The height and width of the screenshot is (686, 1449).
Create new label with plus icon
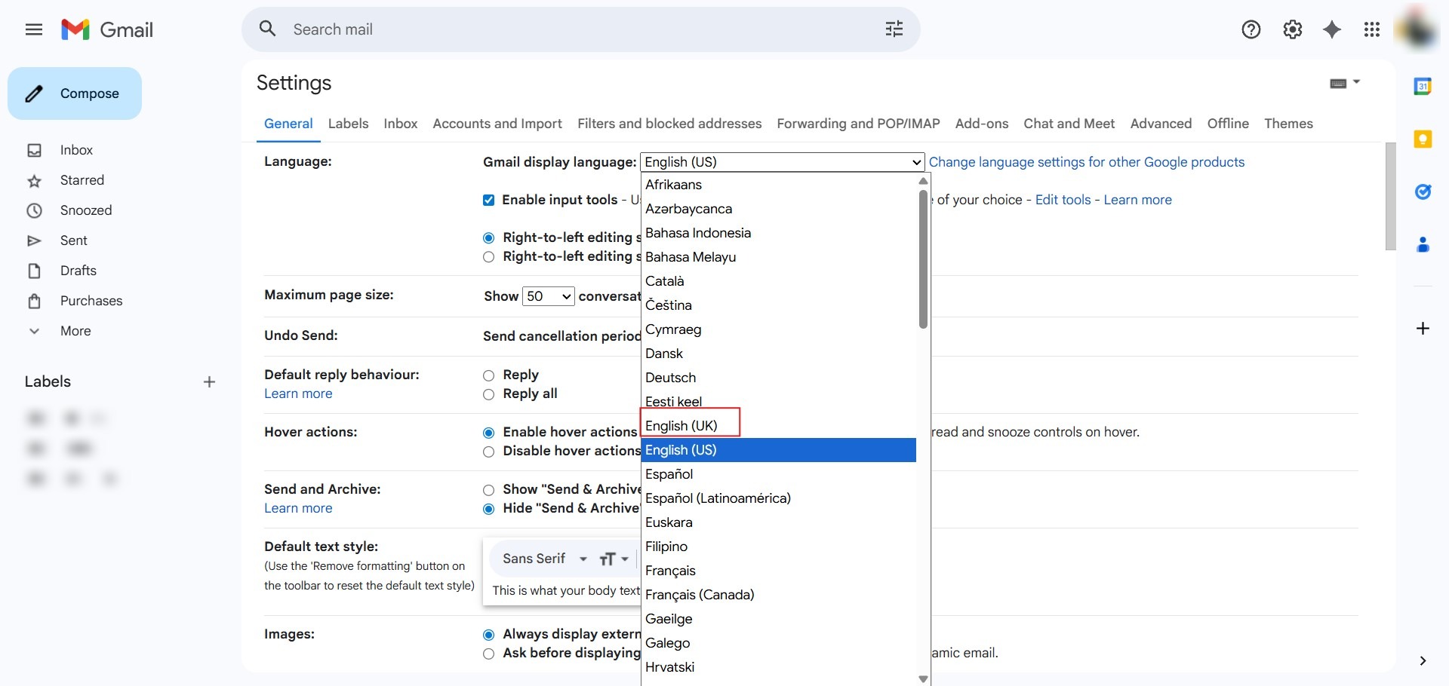tap(209, 382)
